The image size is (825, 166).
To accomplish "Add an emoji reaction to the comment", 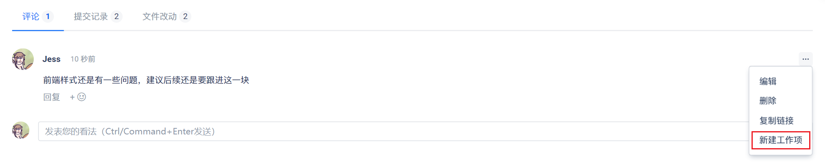I will (x=82, y=97).
